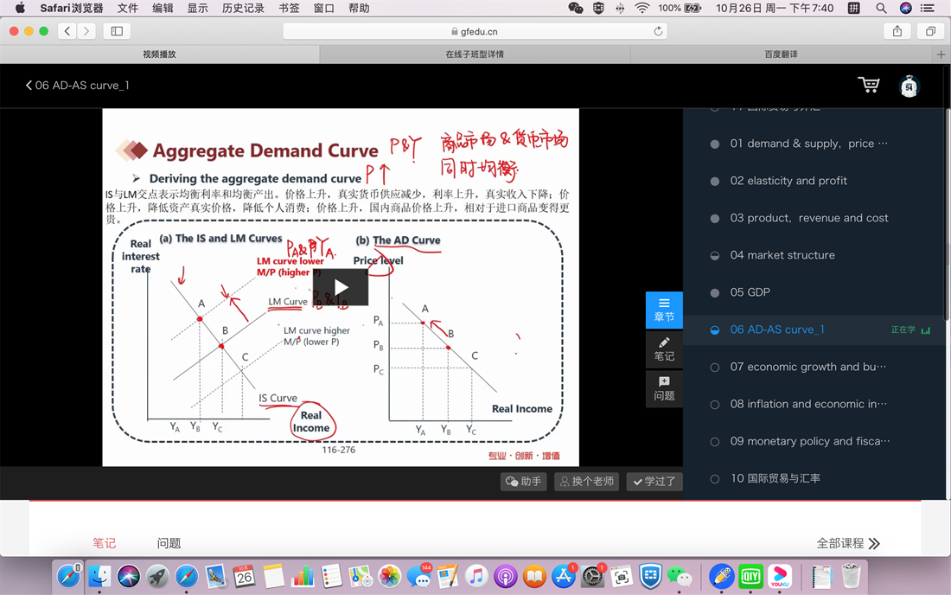Reload the page with refresh icon
This screenshot has width=951, height=595.
pyautogui.click(x=658, y=31)
